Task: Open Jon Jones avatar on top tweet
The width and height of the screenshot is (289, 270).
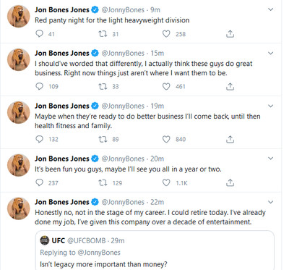Action: pyautogui.click(x=19, y=16)
